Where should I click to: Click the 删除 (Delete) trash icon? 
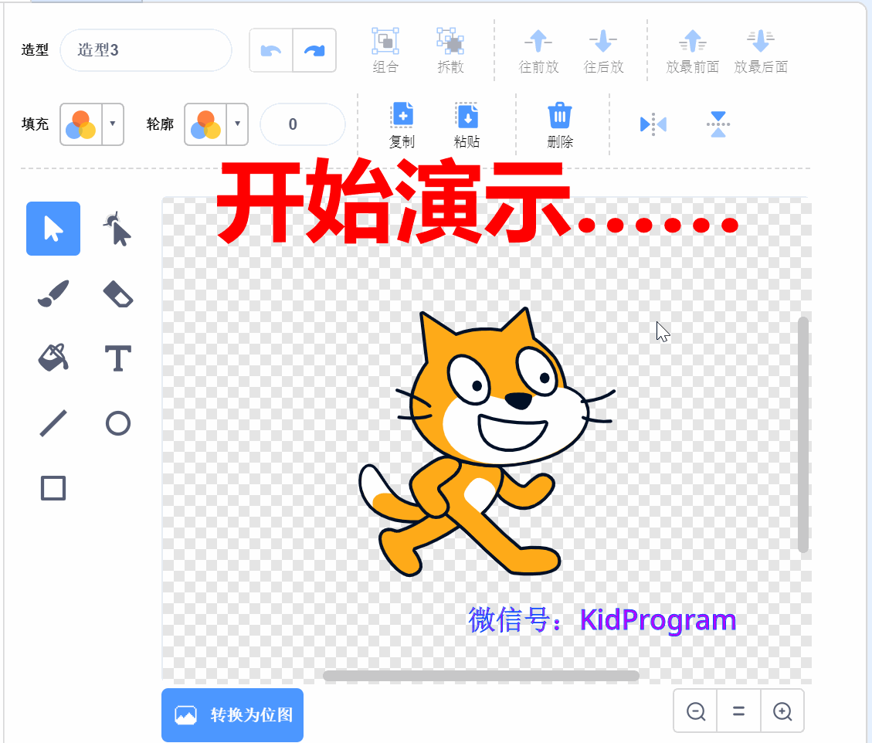[560, 115]
